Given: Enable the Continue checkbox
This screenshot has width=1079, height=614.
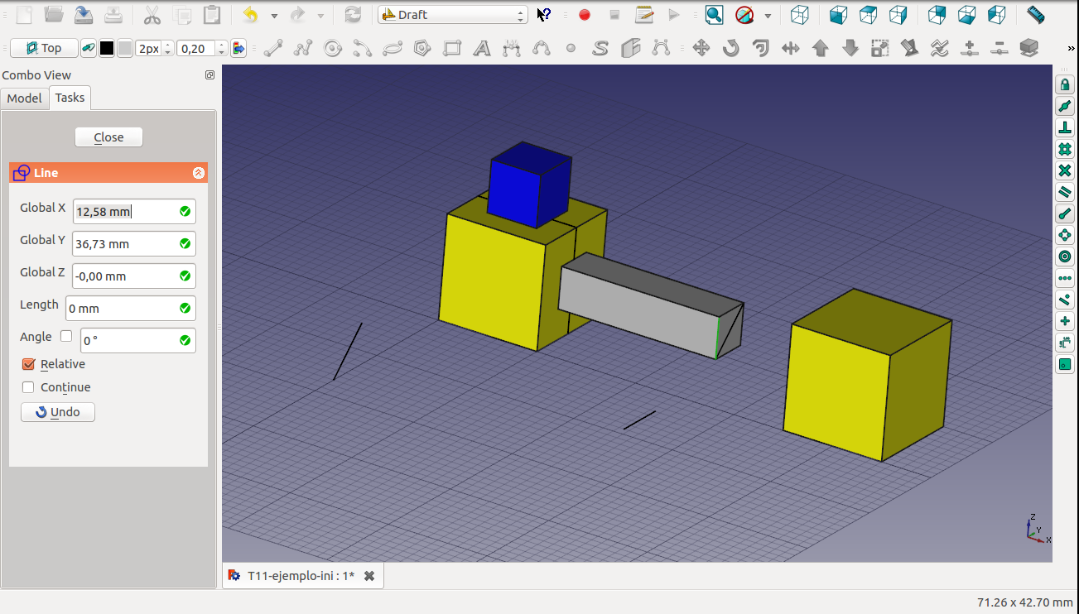Looking at the screenshot, I should (x=29, y=387).
